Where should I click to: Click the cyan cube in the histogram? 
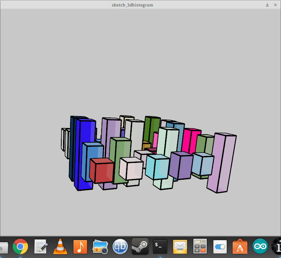click(x=157, y=167)
